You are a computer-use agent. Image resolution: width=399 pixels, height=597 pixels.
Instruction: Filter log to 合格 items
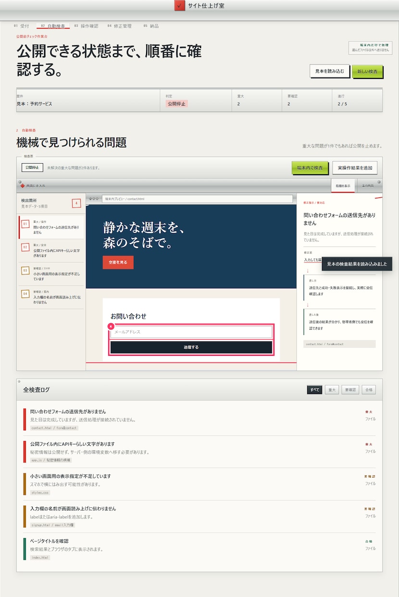369,390
